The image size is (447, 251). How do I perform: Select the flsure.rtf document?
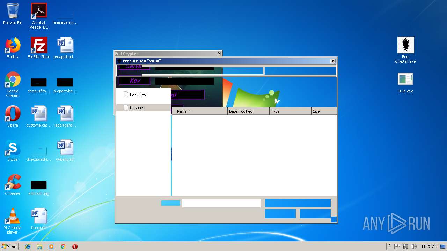39,219
